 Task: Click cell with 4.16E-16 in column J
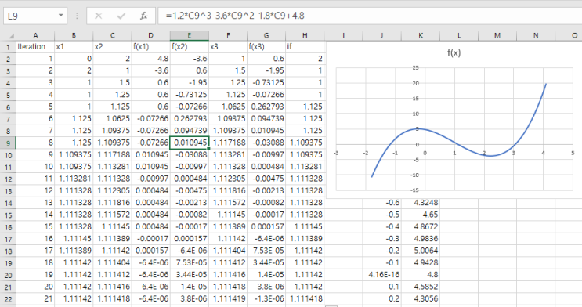point(382,275)
